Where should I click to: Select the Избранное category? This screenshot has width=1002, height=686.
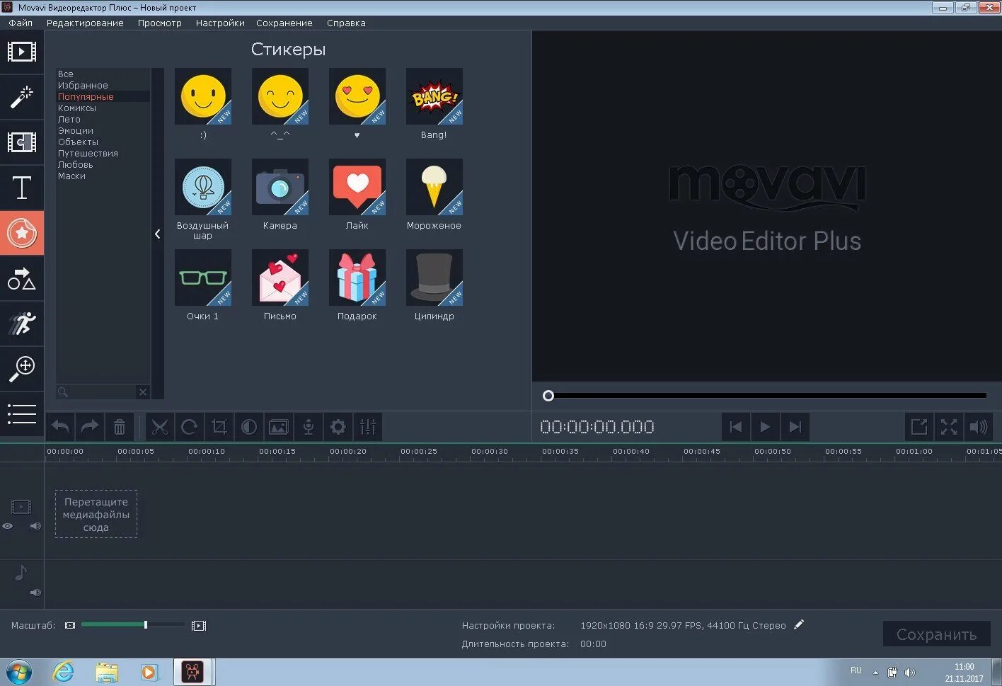pos(83,85)
